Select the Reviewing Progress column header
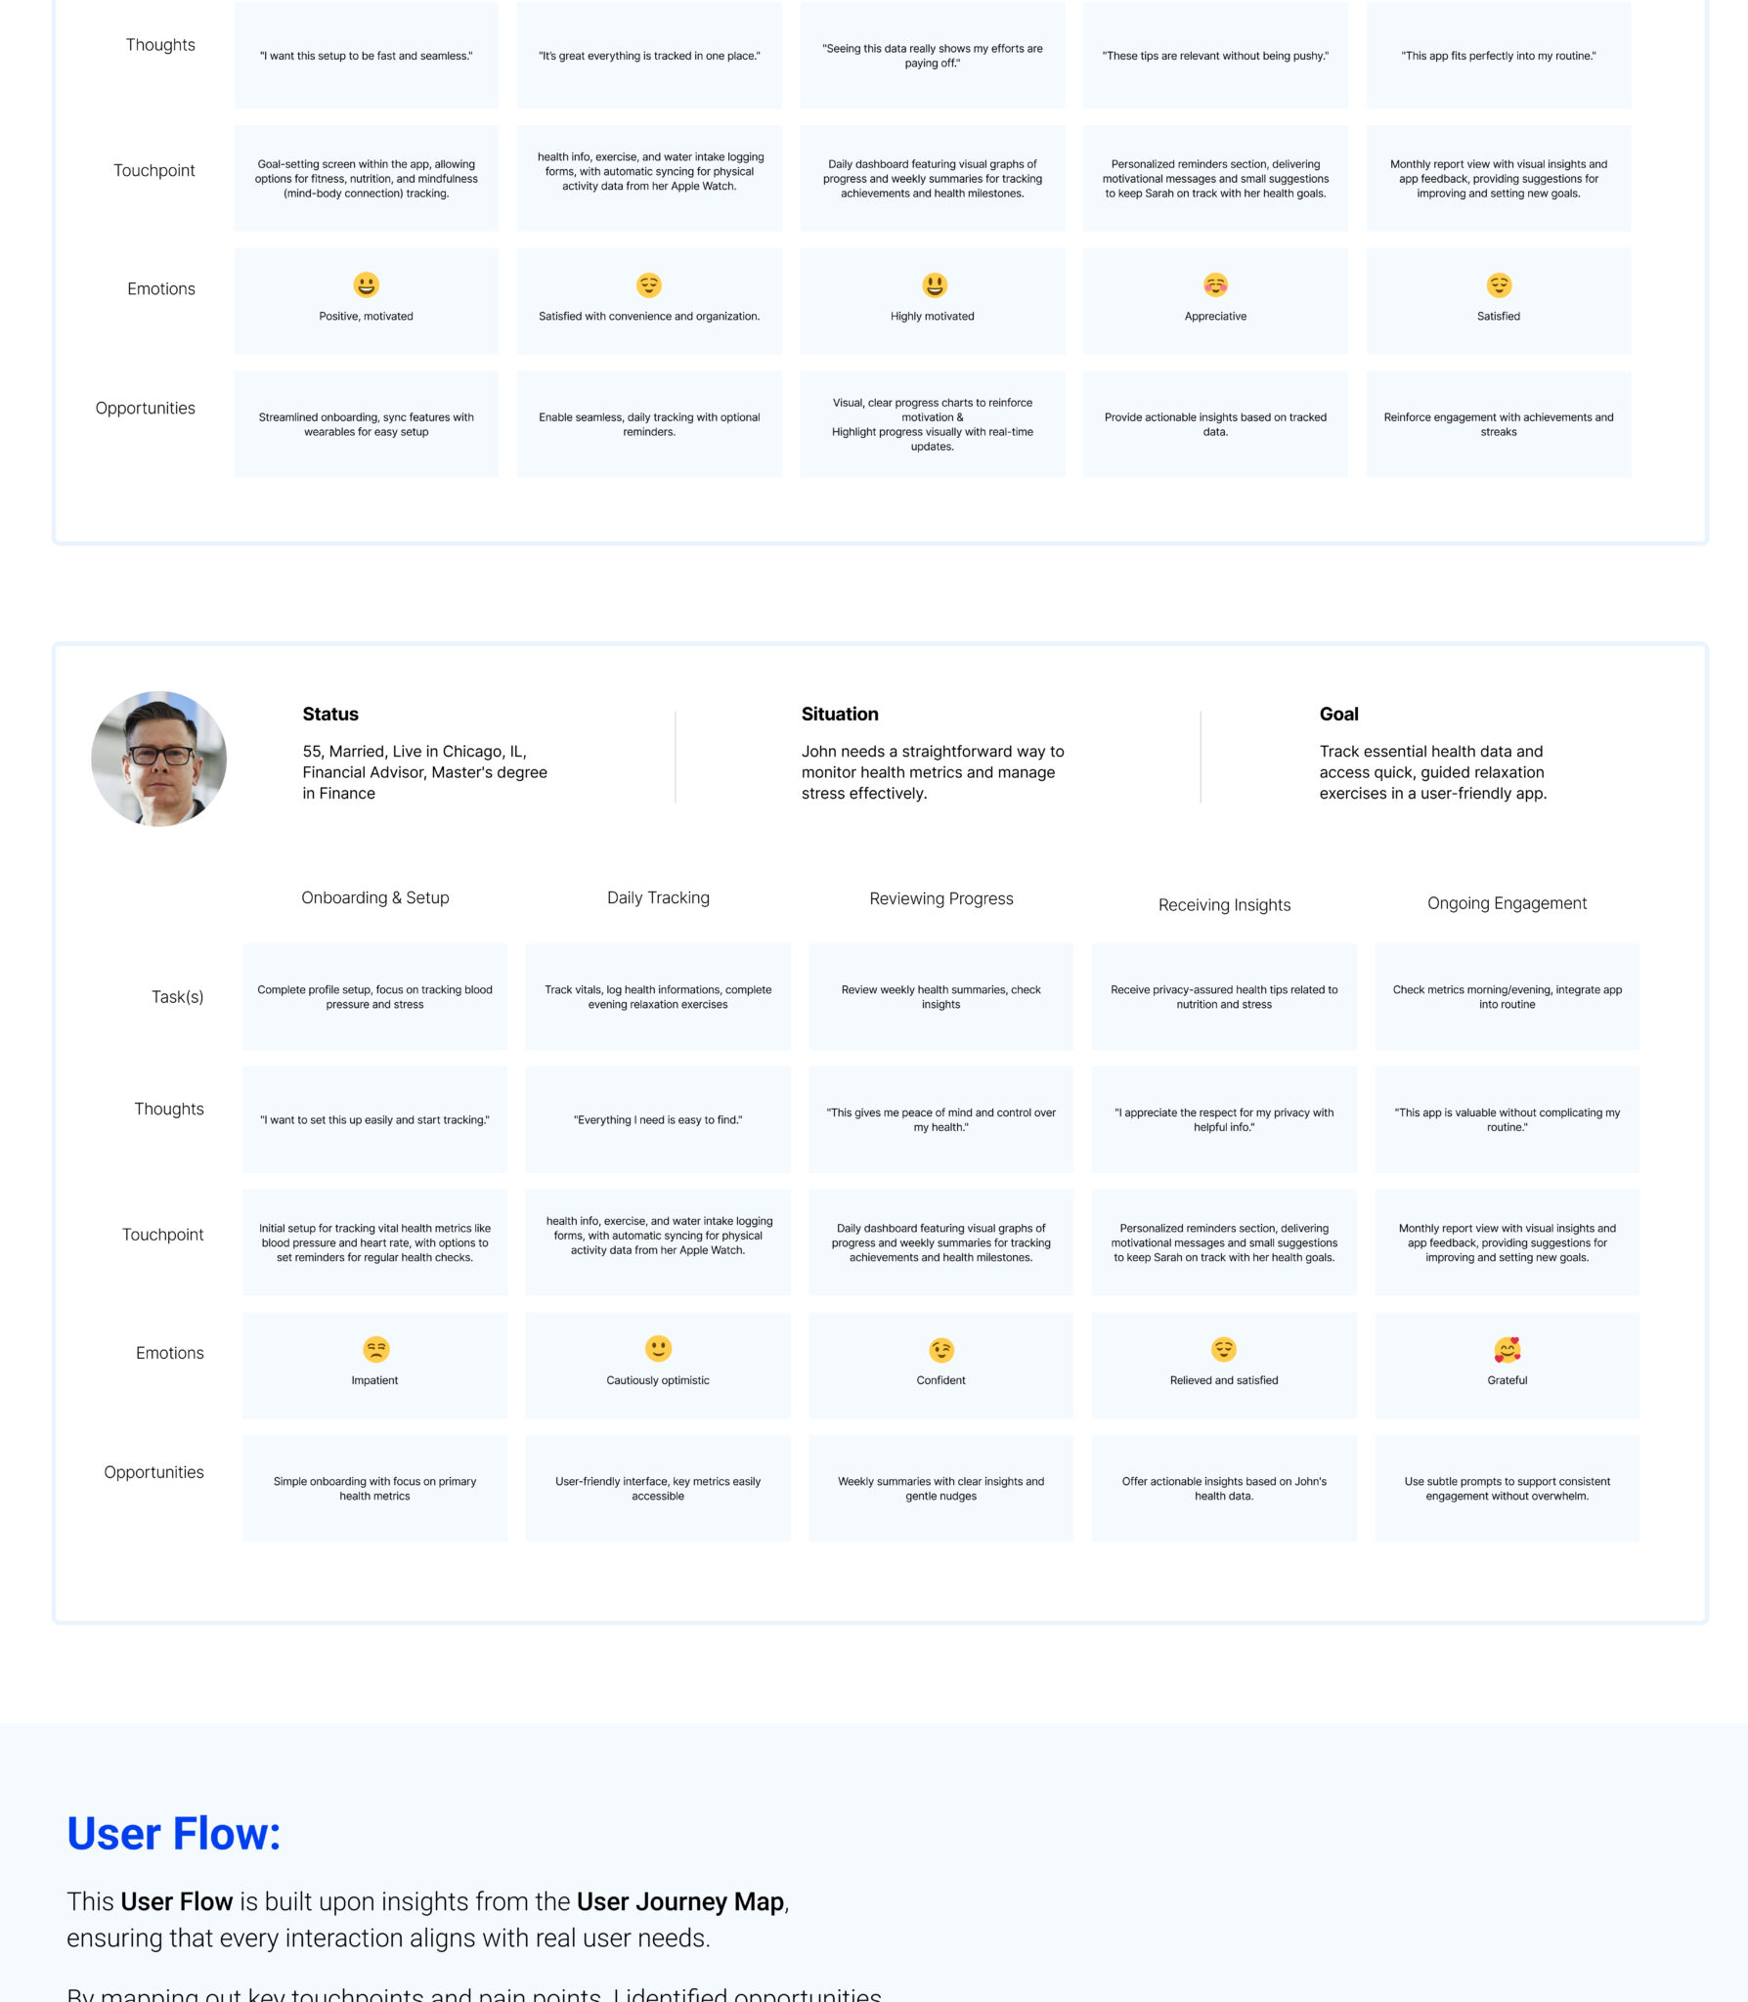This screenshot has height=2002, width=1748. click(941, 898)
